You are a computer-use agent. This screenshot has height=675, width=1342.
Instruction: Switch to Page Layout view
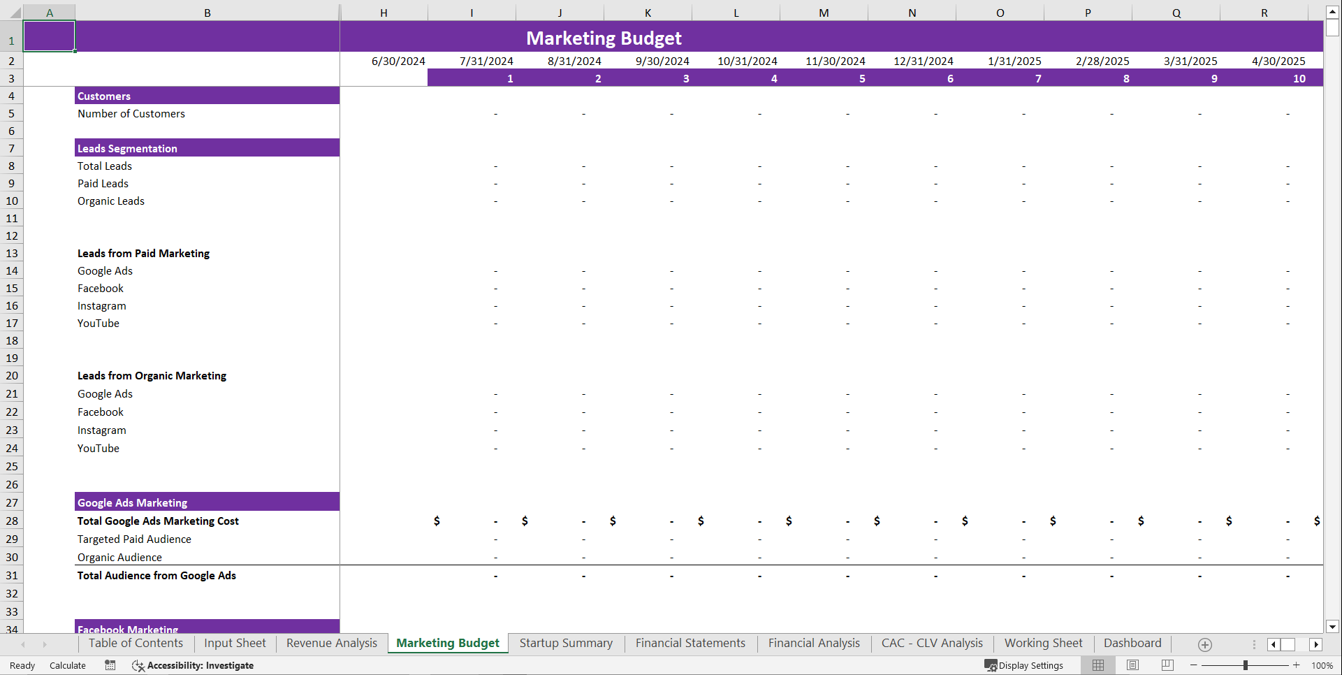(x=1132, y=665)
